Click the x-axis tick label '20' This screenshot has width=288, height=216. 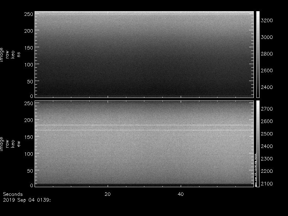pyautogui.click(x=108, y=194)
